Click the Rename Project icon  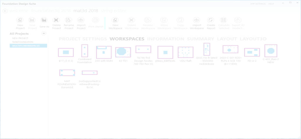pyautogui.click(x=68, y=20)
